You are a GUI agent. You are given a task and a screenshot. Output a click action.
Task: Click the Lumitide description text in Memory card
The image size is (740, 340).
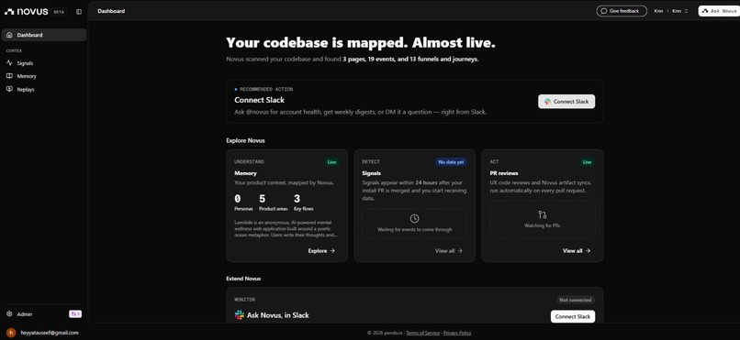point(286,228)
